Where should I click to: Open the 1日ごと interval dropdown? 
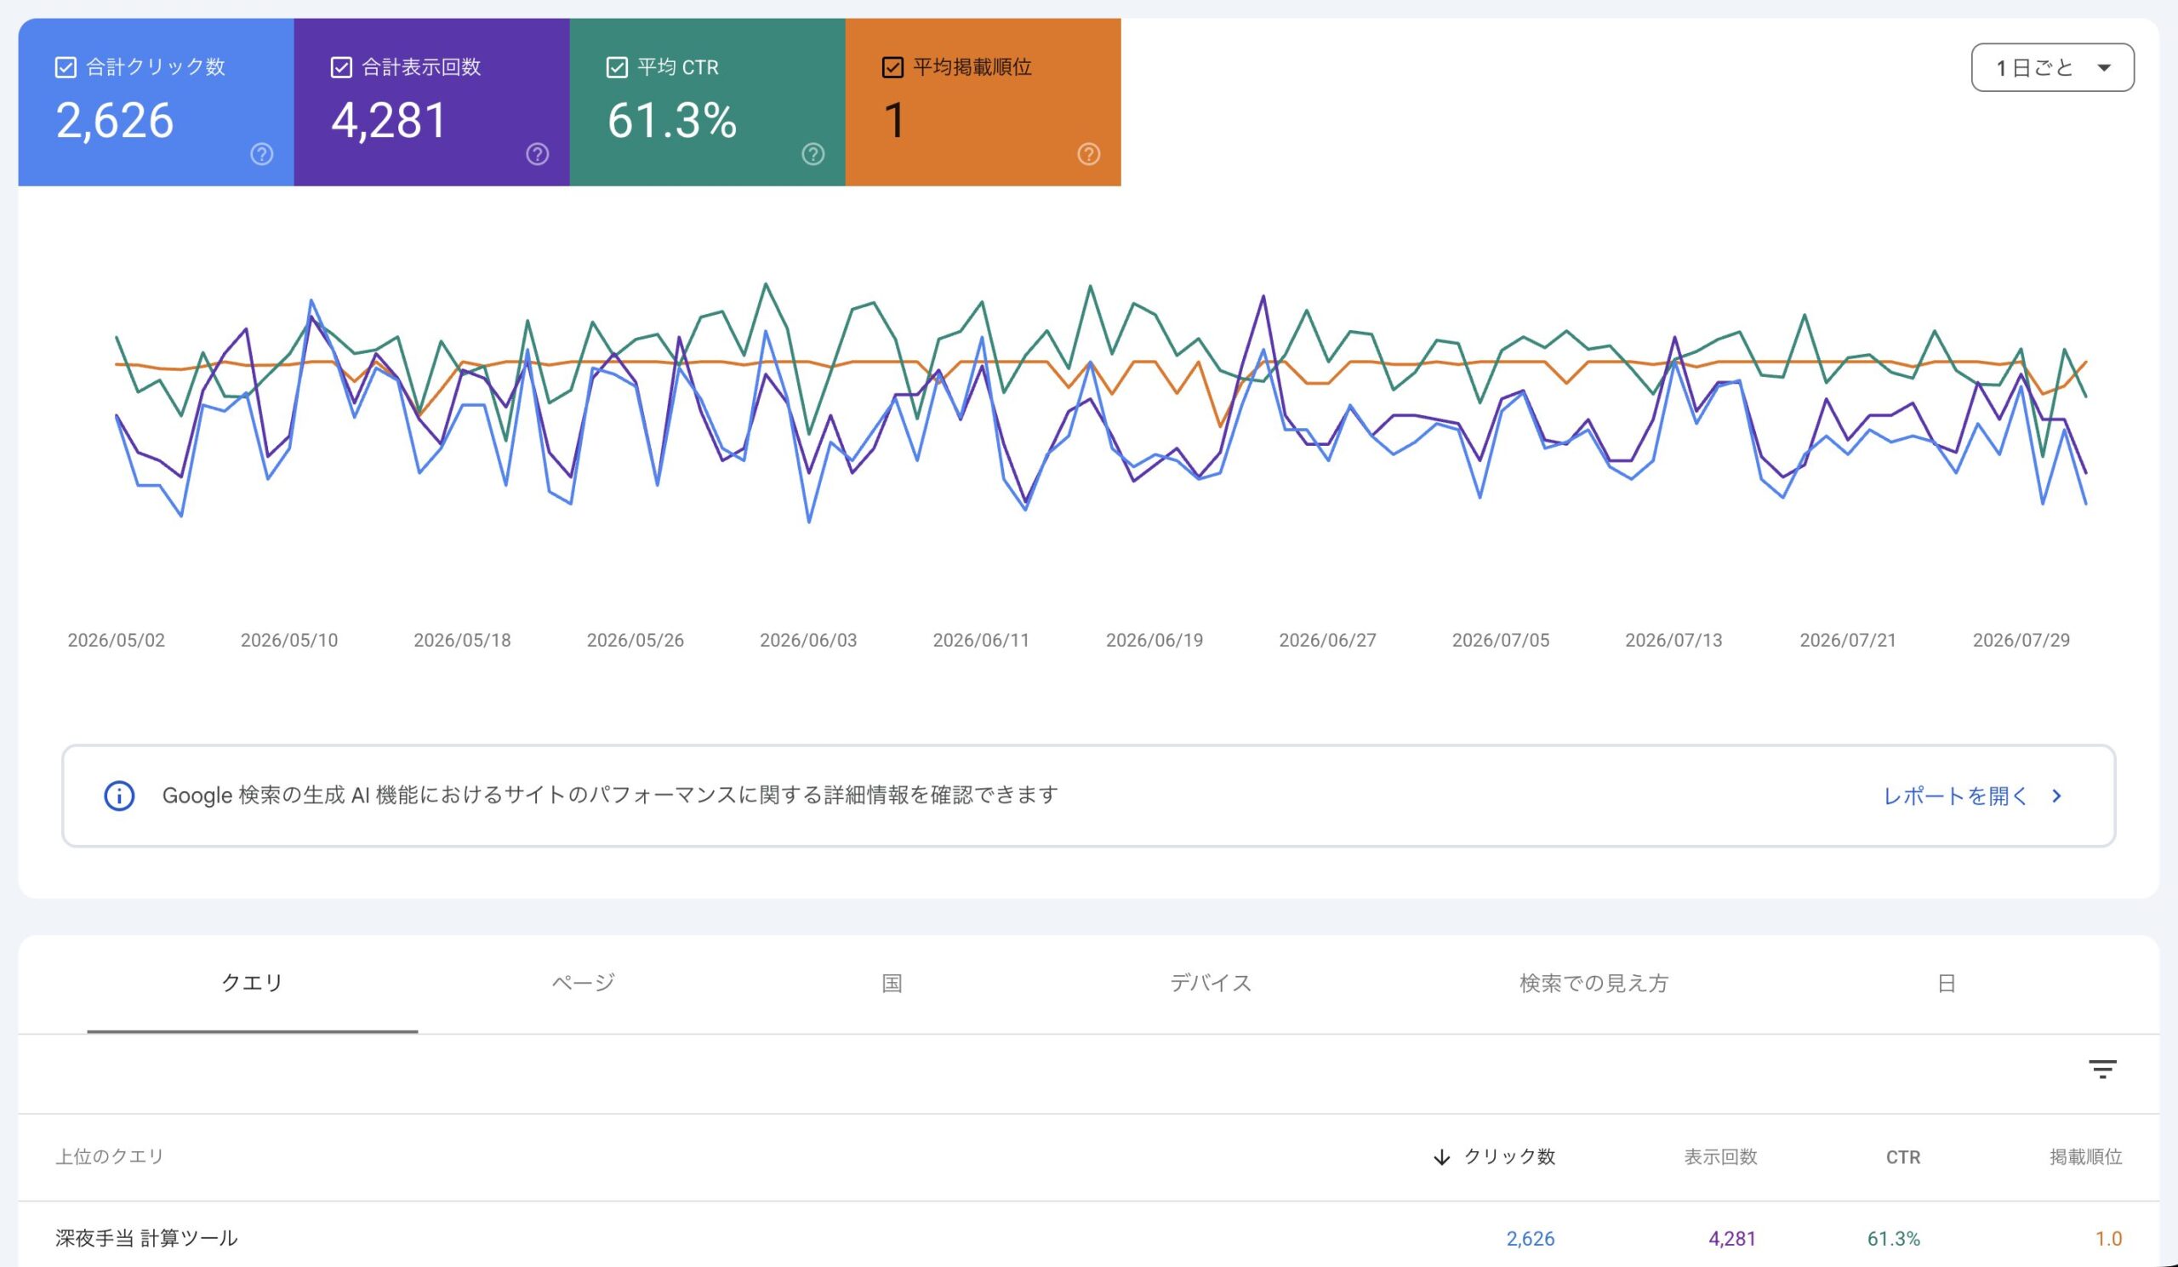(2052, 67)
